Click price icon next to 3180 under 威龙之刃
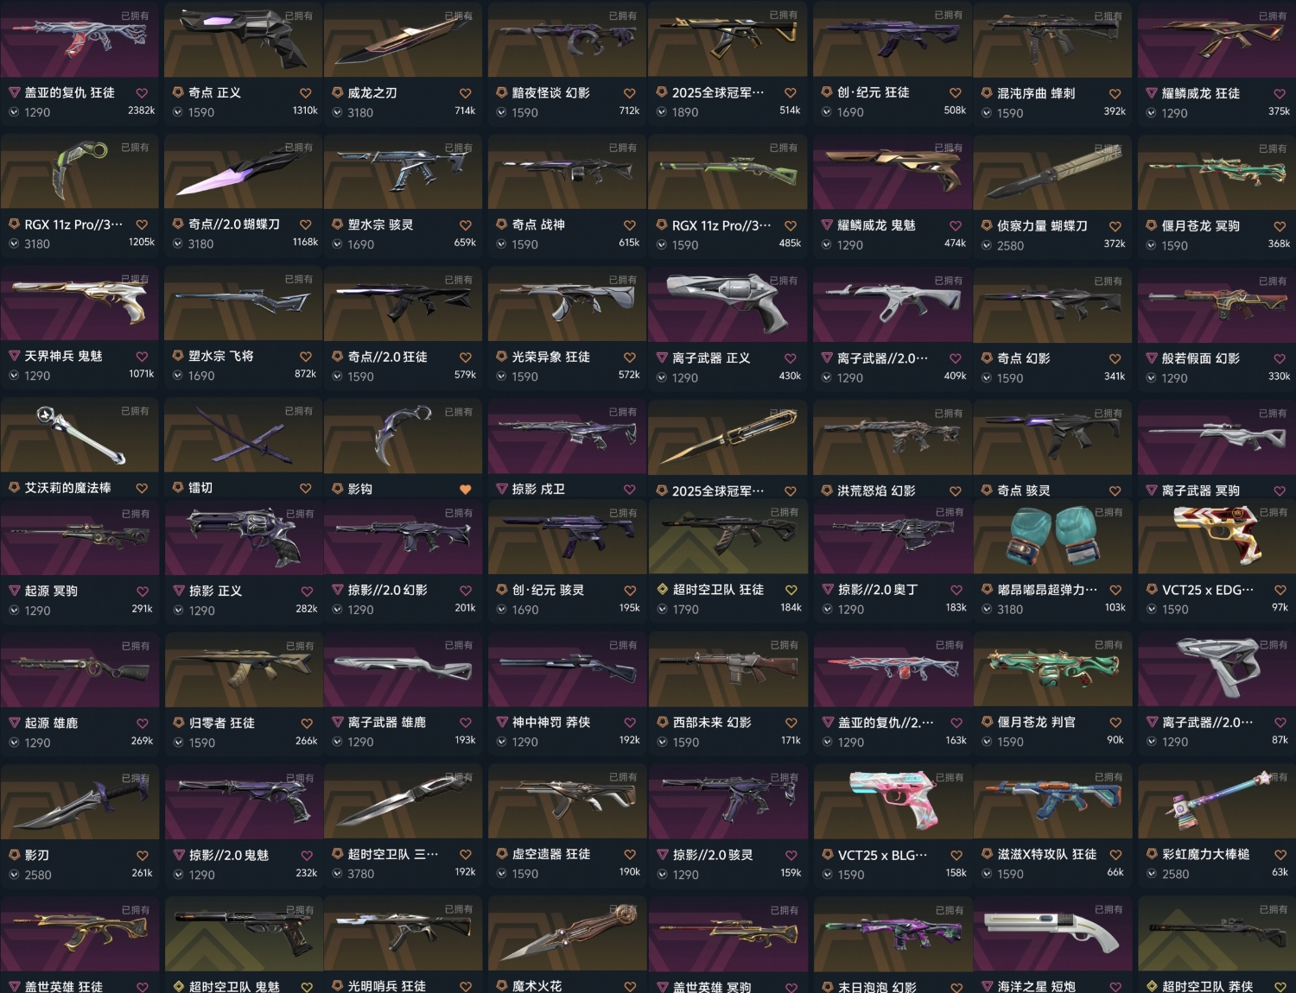 pyautogui.click(x=338, y=112)
